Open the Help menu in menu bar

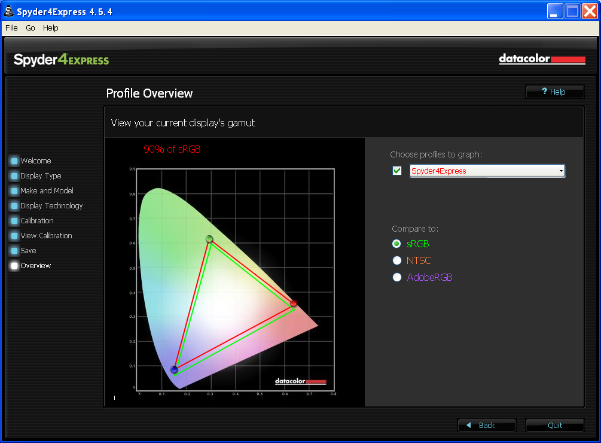51,28
